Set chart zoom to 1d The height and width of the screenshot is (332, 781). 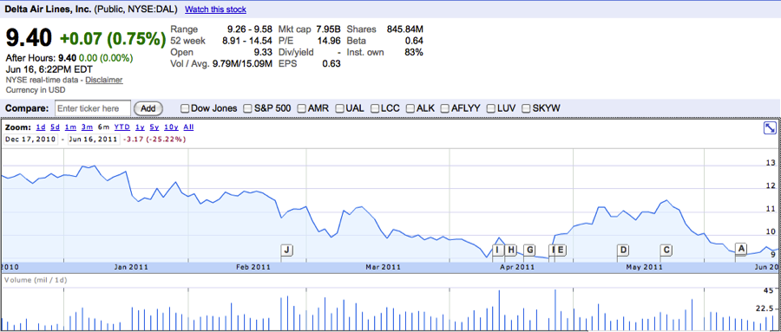41,127
